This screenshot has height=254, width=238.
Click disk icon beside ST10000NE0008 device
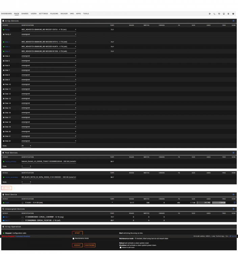pos(22,217)
